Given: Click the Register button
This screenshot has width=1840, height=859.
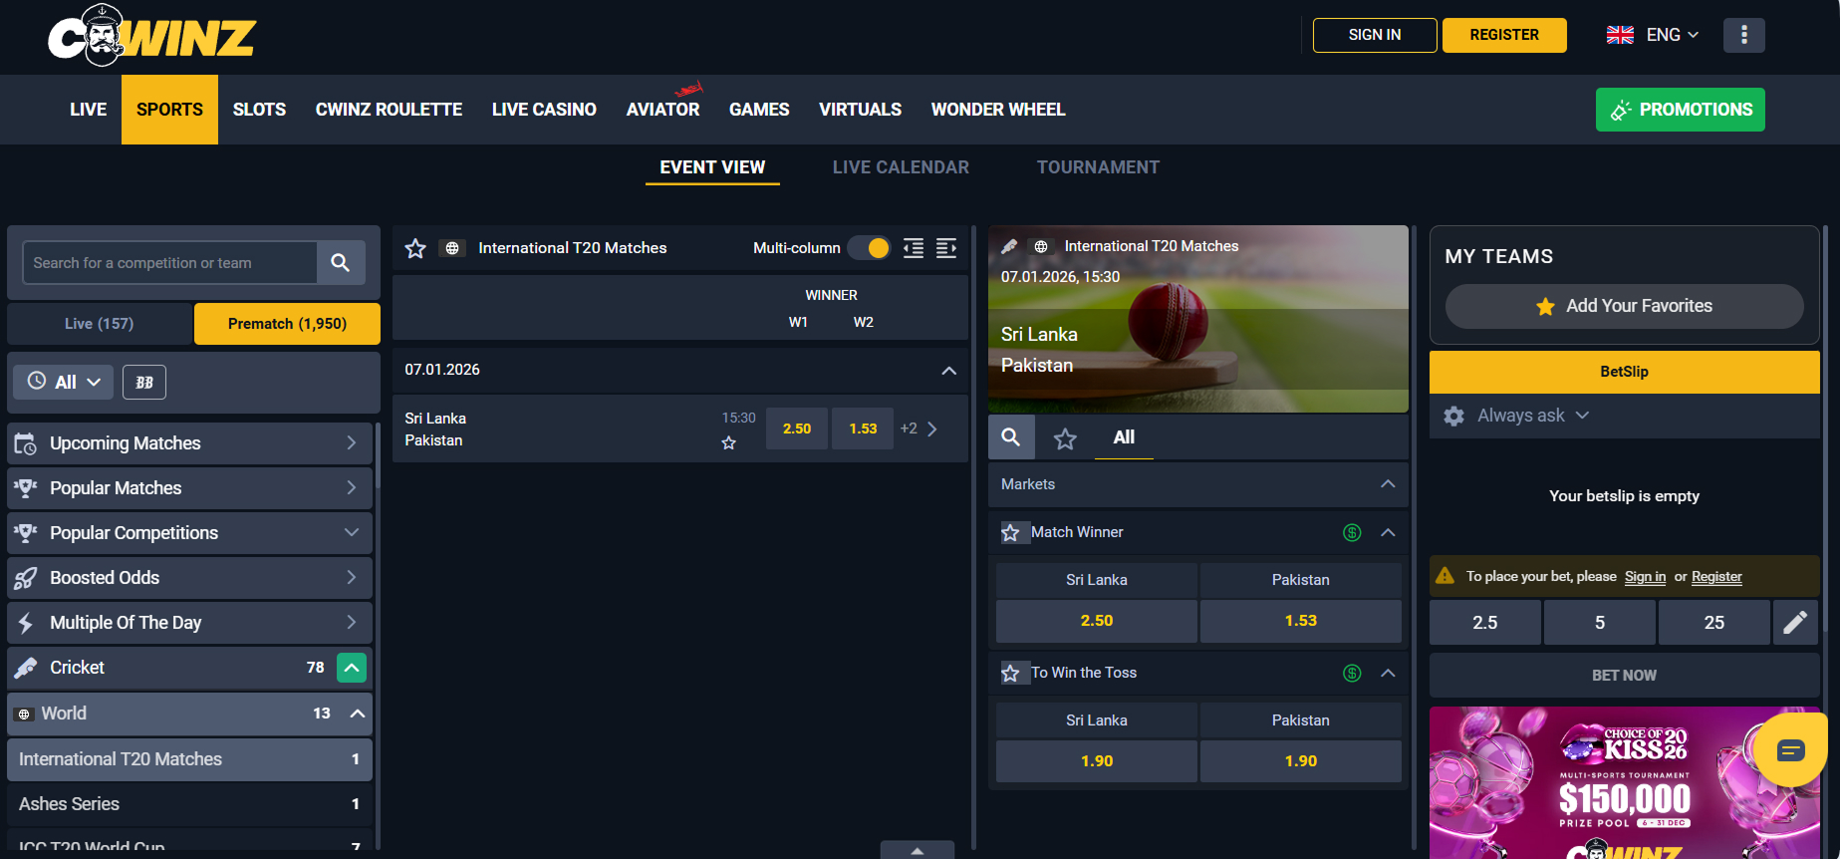Looking at the screenshot, I should [1504, 35].
